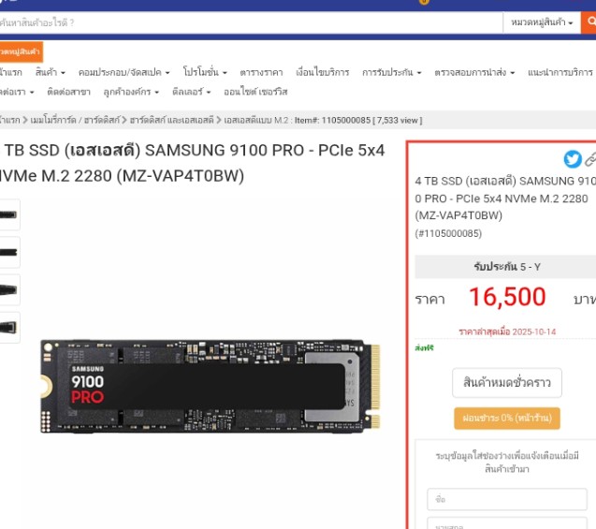Click the ผ่อนชำระ 0% orange button
The height and width of the screenshot is (529, 596).
point(507,419)
